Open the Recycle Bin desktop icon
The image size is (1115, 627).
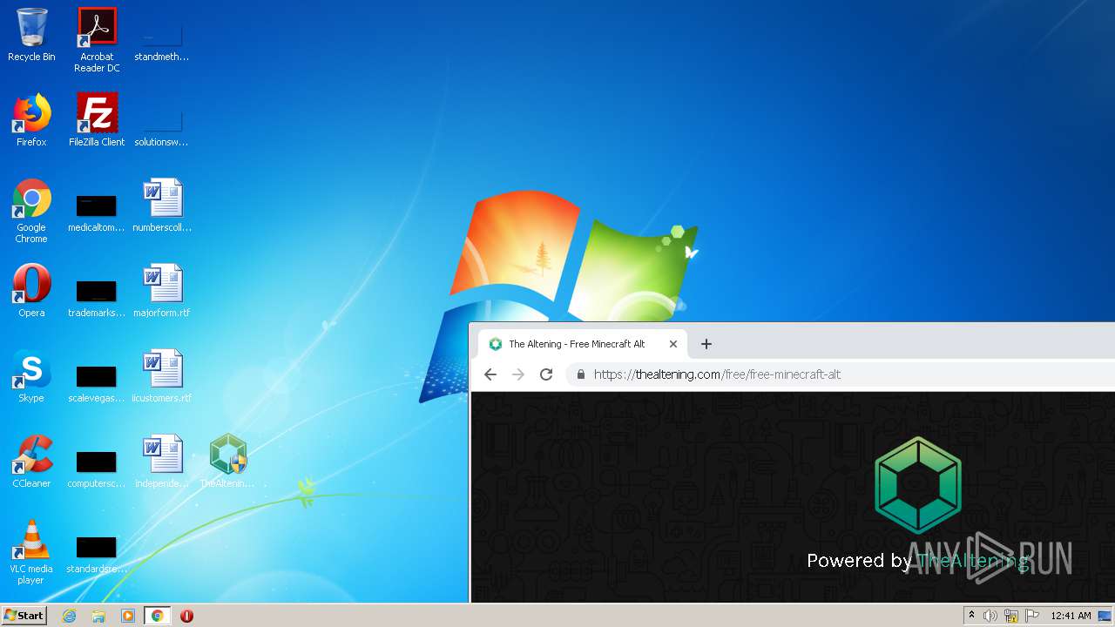(x=31, y=35)
